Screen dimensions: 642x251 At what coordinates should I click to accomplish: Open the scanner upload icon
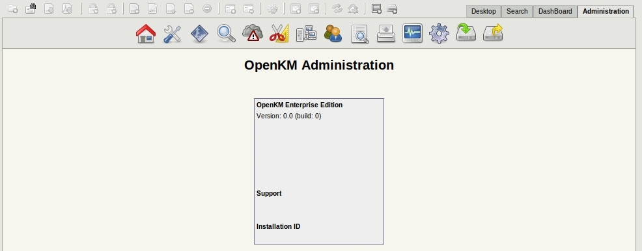386,34
